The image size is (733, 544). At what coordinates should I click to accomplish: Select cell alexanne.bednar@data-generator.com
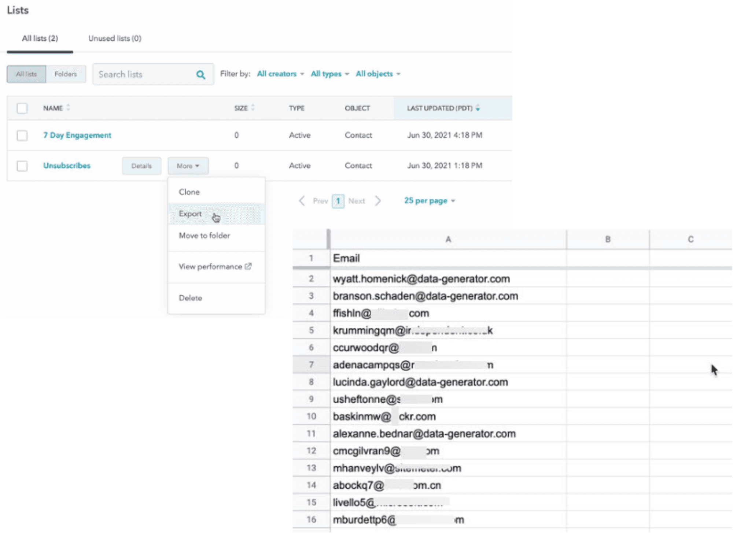point(448,434)
